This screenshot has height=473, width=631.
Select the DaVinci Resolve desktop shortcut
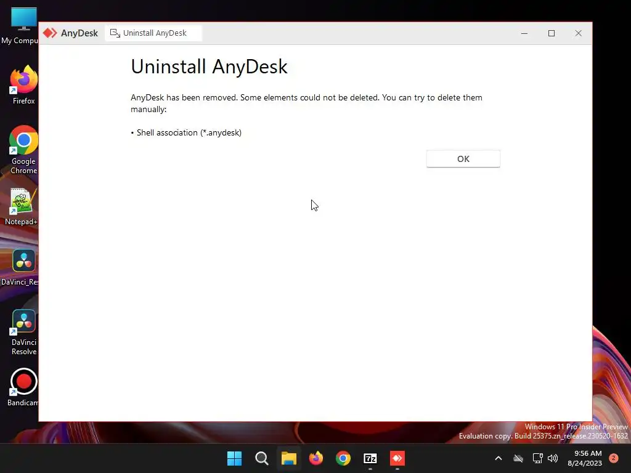tap(23, 332)
